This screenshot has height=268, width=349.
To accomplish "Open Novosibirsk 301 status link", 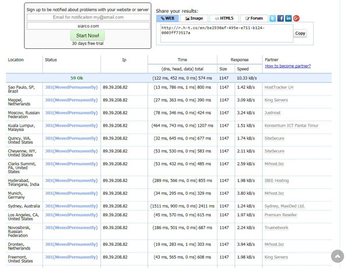I will [x=71, y=227].
